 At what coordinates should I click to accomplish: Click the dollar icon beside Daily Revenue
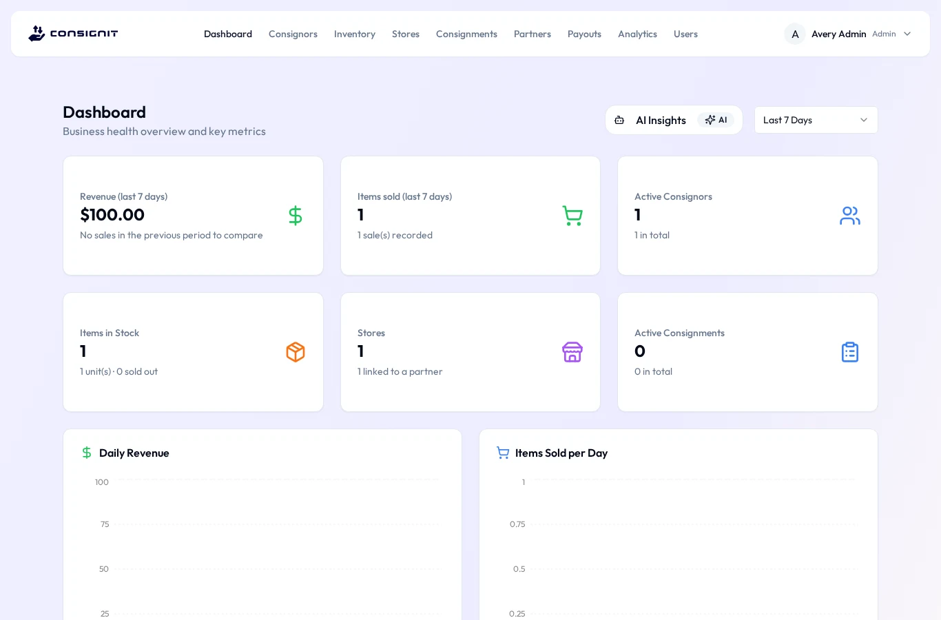87,453
